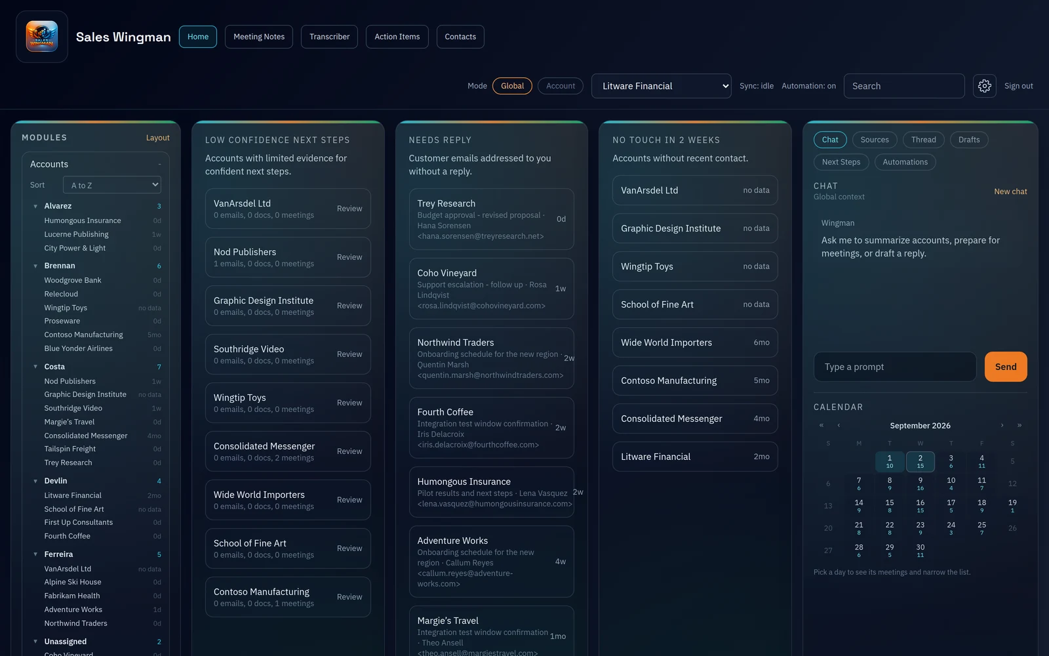This screenshot has width=1049, height=656.
Task: Select Blue Yonder Airlines in accounts tree
Action: pyautogui.click(x=78, y=348)
